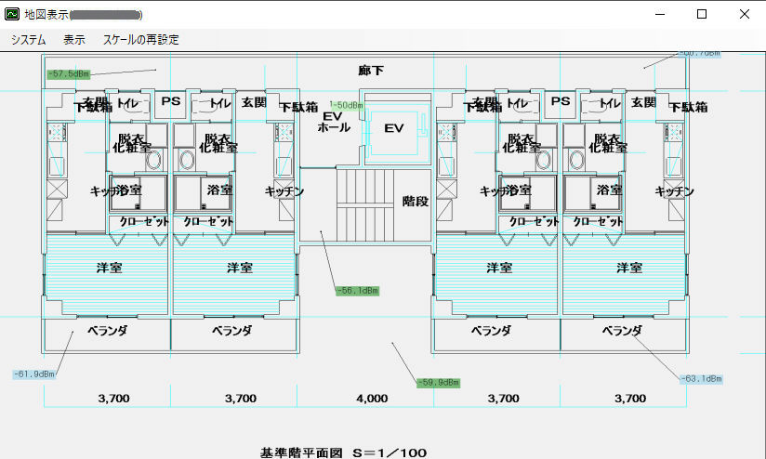This screenshot has width=766, height=459.
Task: Click the rightmost ベランダ balcony
Action: click(x=622, y=330)
